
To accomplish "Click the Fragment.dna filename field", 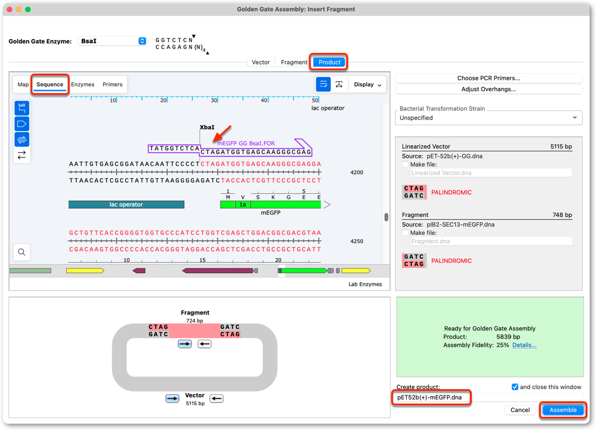I will [x=491, y=241].
